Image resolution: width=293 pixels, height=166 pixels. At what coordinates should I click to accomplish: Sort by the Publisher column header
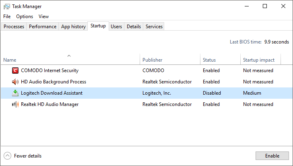152,60
